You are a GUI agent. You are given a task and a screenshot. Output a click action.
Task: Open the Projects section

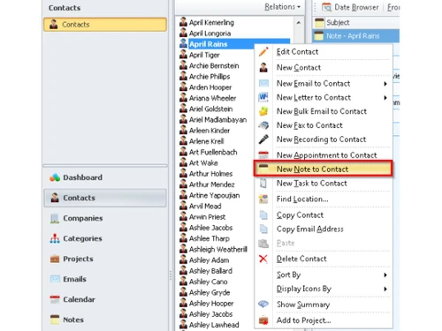point(105,259)
